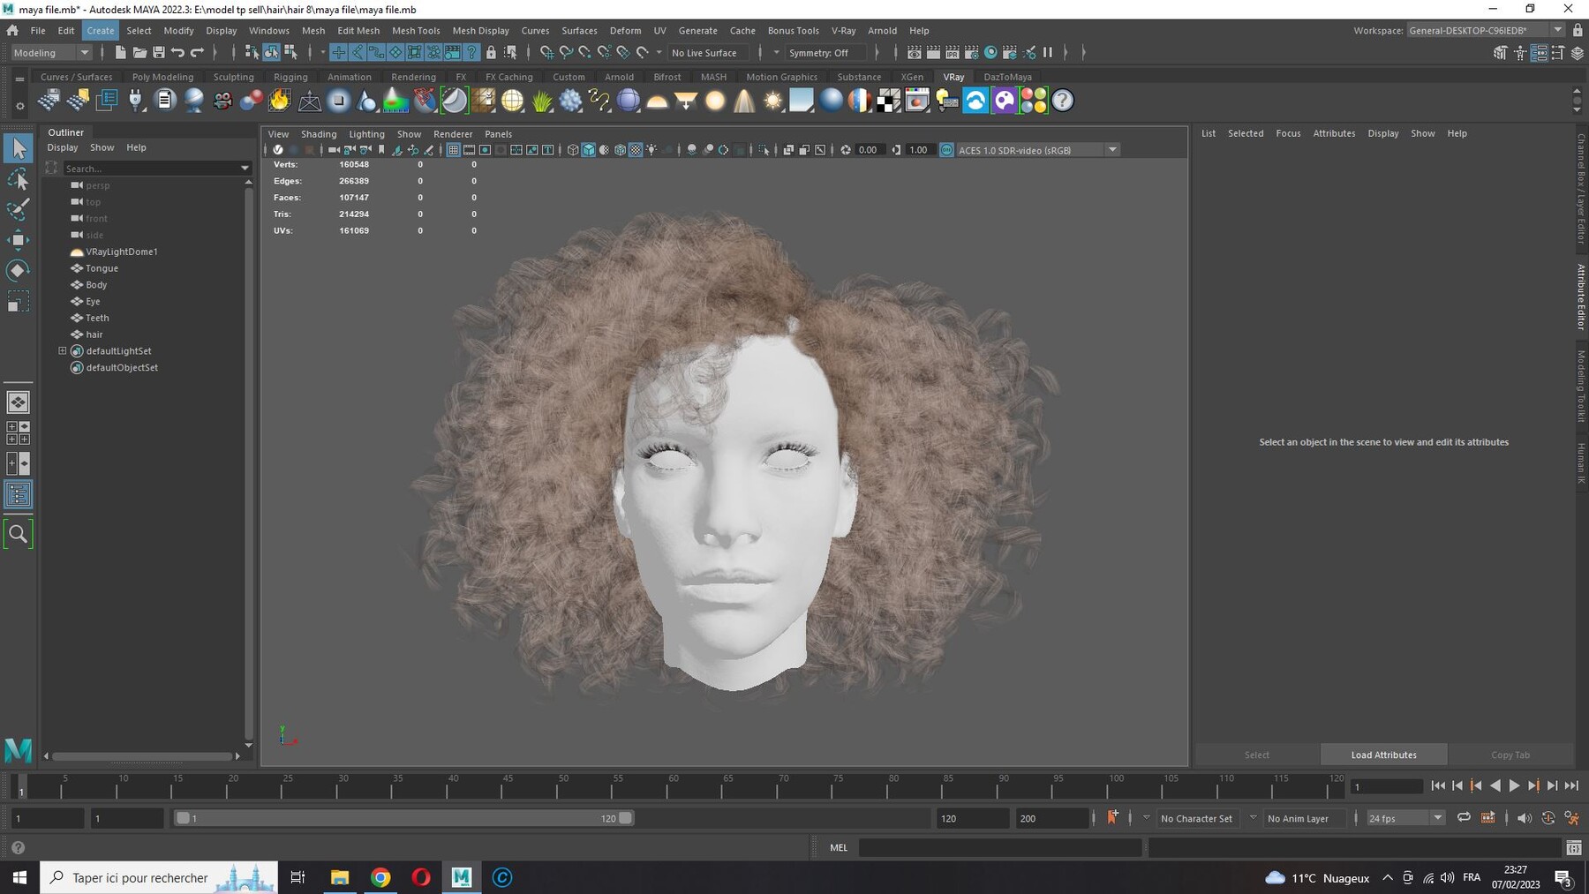Toggle viewport use all lights
Screen dimensions: 1589x894
(651, 150)
